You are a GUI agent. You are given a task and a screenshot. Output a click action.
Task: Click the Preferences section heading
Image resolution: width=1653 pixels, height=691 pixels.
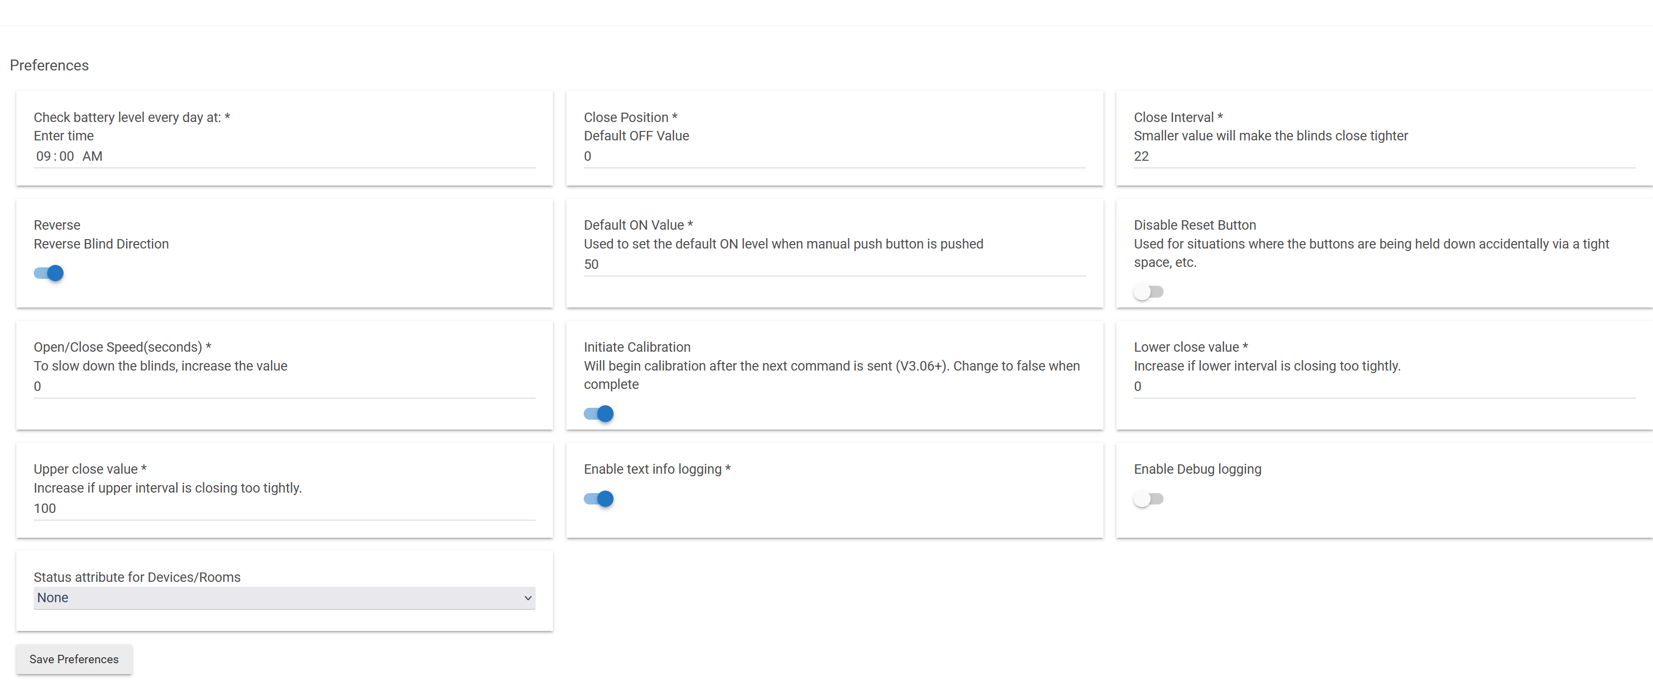pyautogui.click(x=50, y=65)
